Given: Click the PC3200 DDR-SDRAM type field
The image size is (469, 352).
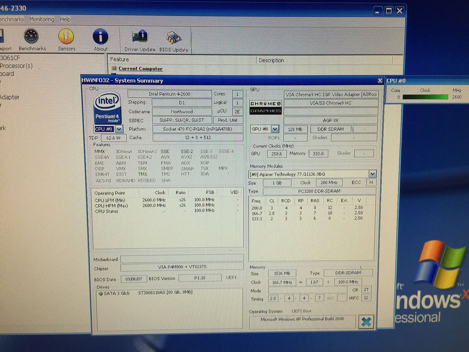Looking at the screenshot, I should point(319,191).
